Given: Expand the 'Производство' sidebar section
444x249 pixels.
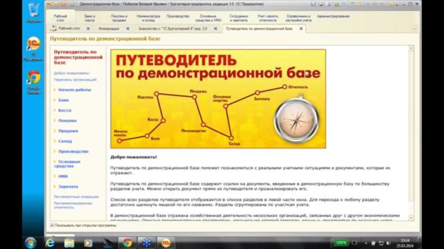Looking at the screenshot, I should pos(73,151).
